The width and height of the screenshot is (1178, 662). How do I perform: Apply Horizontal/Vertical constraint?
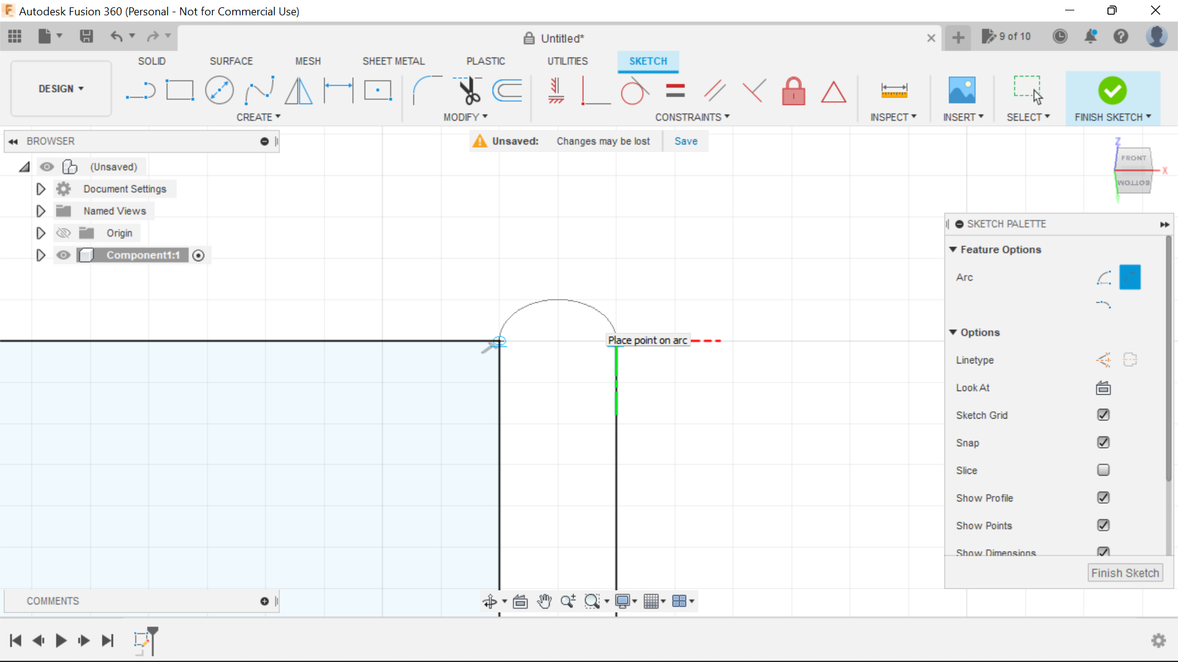tap(556, 91)
